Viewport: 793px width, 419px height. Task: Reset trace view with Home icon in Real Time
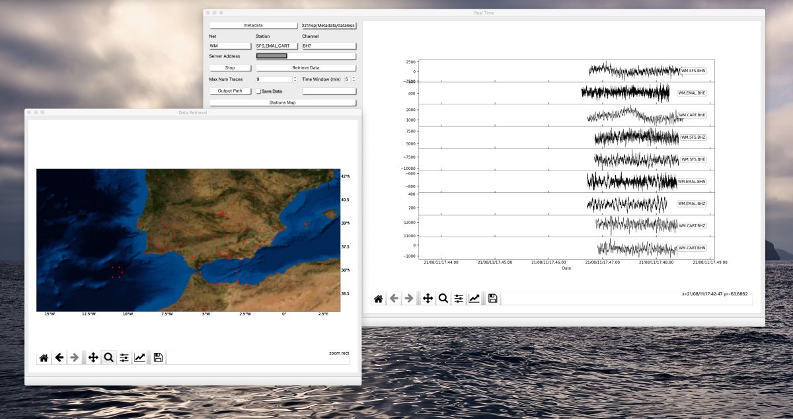[x=379, y=299]
